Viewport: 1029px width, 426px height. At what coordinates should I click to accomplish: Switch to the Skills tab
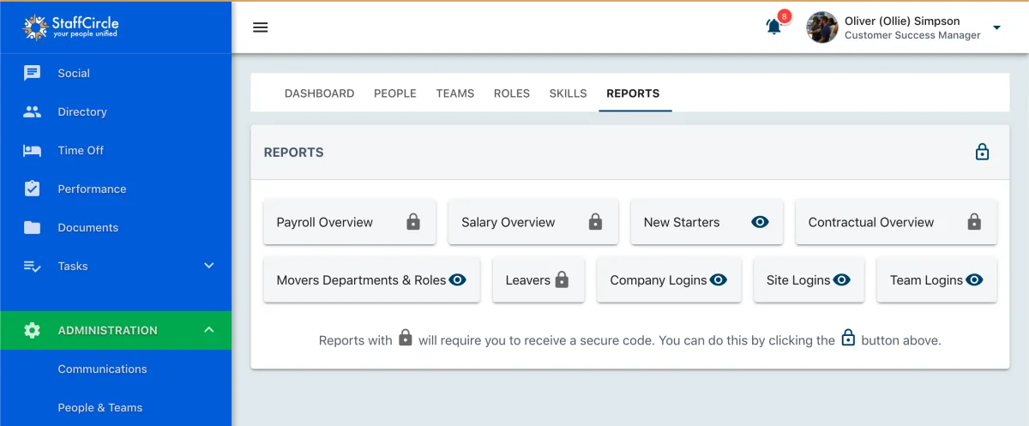tap(569, 93)
